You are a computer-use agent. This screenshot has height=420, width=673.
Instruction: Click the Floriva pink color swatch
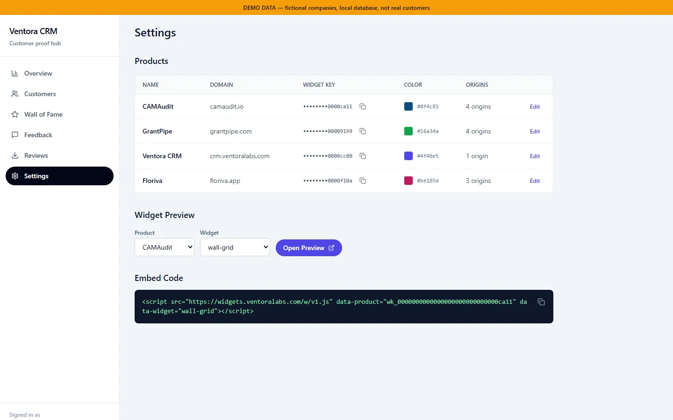point(408,181)
